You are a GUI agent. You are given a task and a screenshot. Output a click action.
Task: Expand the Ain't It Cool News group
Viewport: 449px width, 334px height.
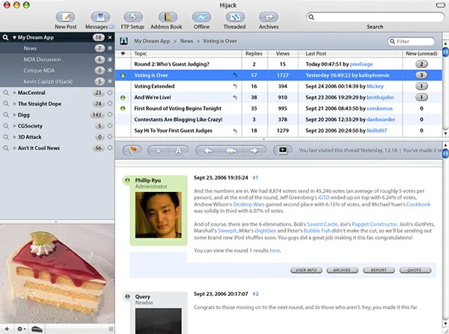click(14, 148)
